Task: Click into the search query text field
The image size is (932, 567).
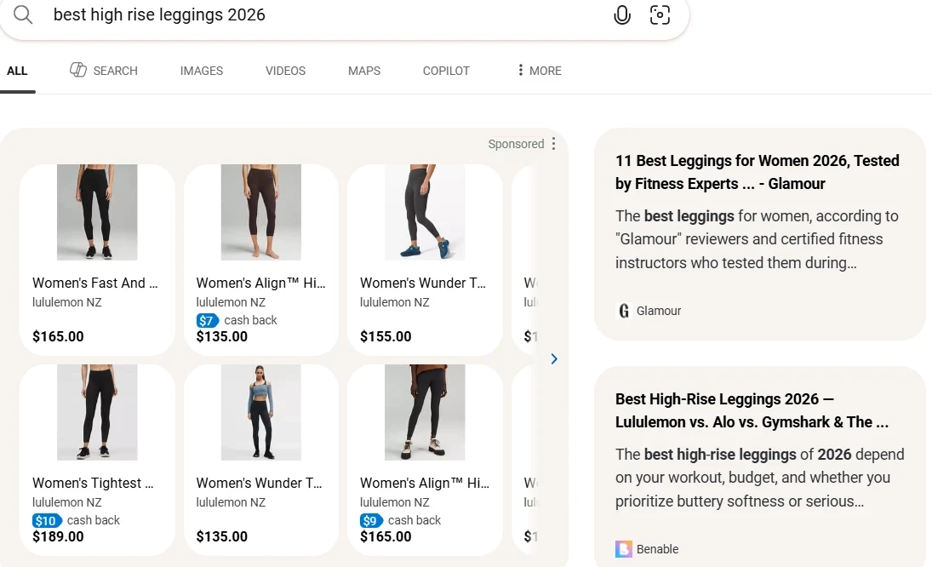Action: click(x=323, y=14)
